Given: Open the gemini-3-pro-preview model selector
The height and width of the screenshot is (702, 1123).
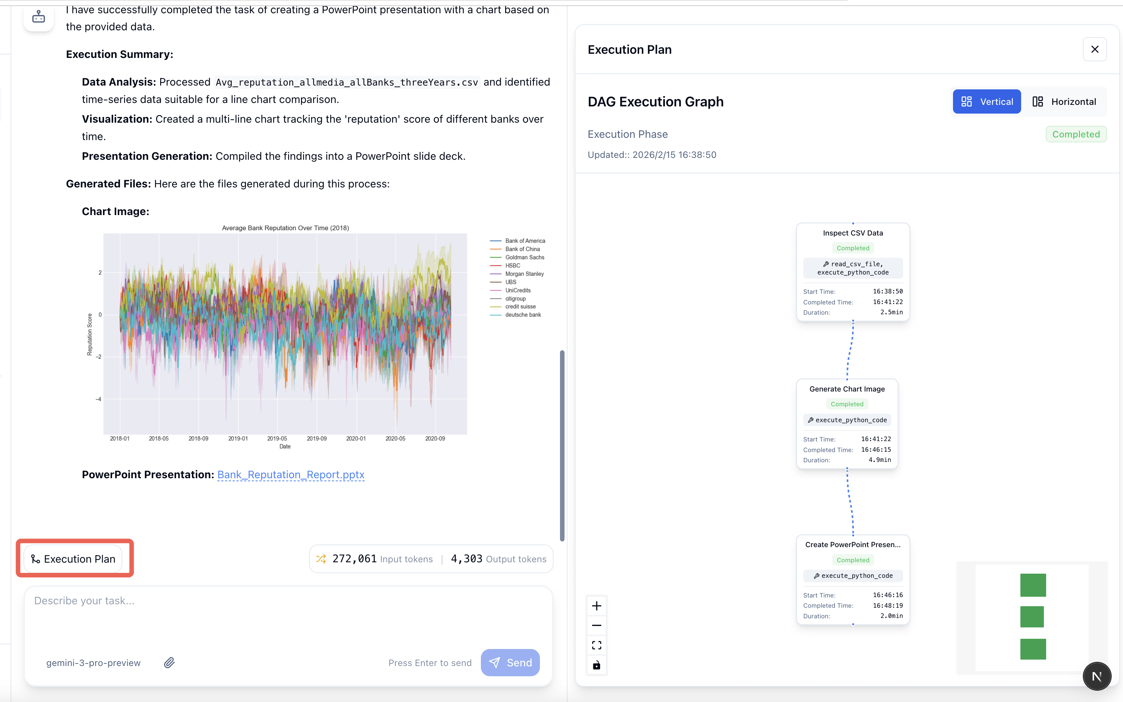Looking at the screenshot, I should pyautogui.click(x=93, y=663).
